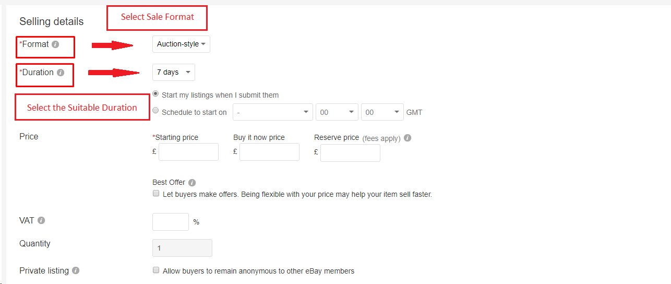The image size is (671, 284).
Task: Enable 'Let buyers make offers' checkbox
Action: pyautogui.click(x=156, y=194)
